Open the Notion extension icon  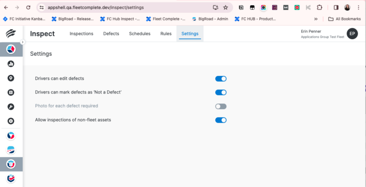coord(241,8)
